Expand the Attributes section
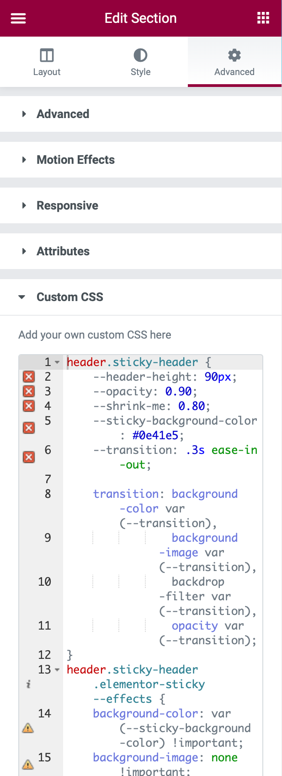 click(x=63, y=251)
